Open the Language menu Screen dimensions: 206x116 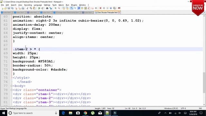(x=38, y=5)
